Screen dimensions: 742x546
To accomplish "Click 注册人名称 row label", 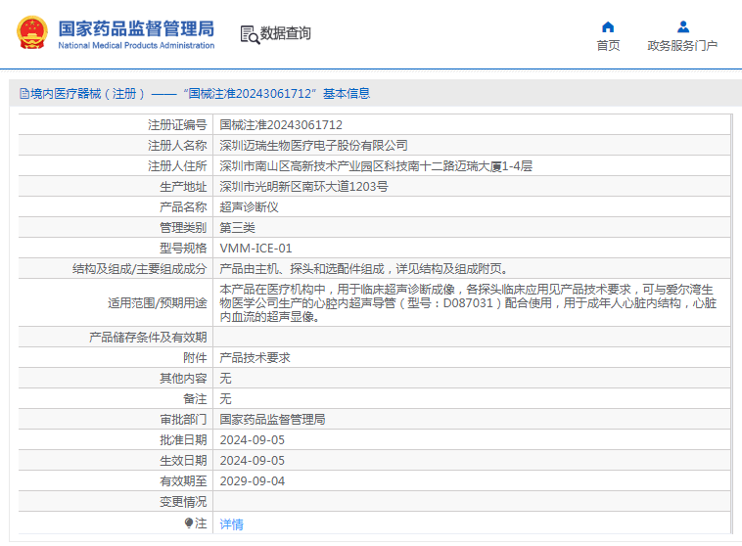I will [x=177, y=145].
